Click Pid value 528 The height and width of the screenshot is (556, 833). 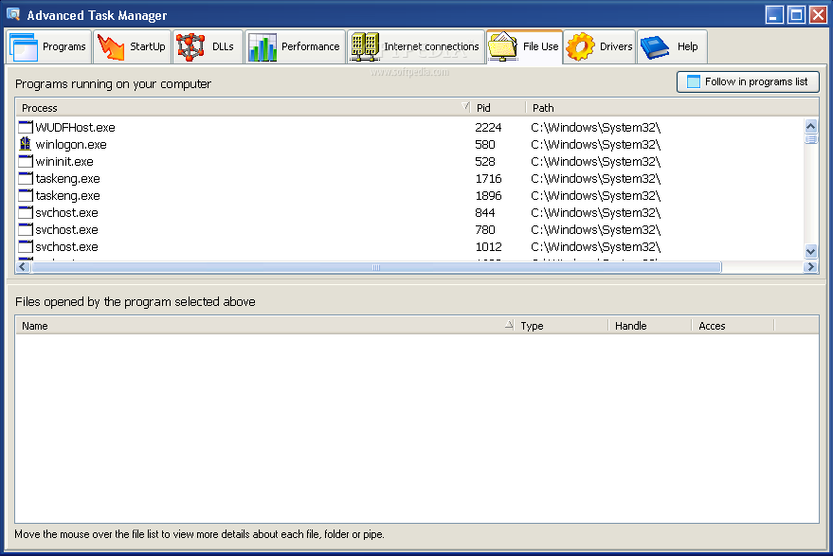(x=484, y=161)
